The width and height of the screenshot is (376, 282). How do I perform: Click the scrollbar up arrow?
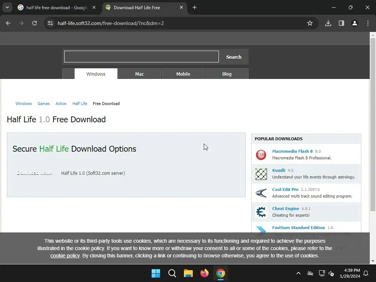click(x=373, y=35)
